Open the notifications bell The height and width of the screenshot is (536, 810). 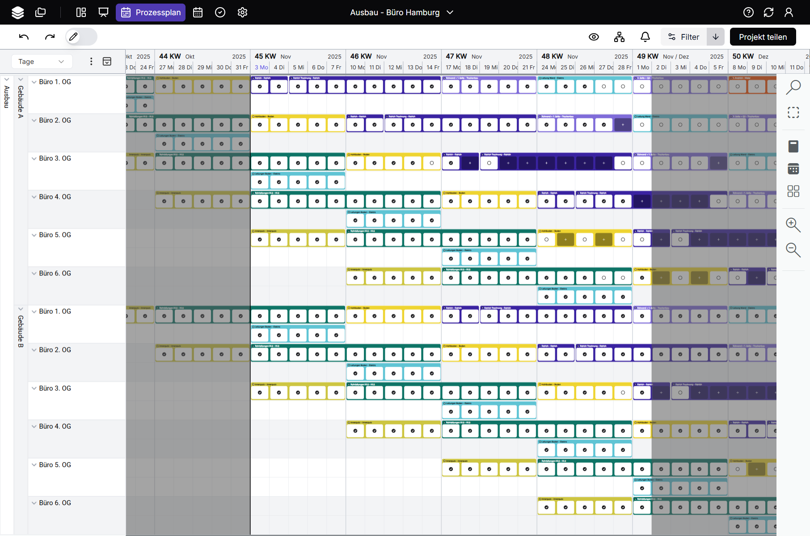645,37
